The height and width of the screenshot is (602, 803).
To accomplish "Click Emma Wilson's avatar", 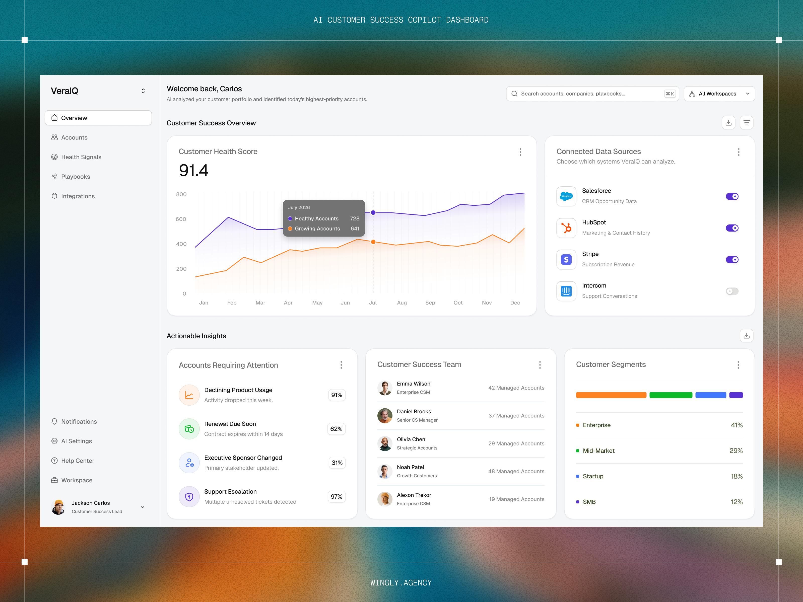I will coord(385,388).
